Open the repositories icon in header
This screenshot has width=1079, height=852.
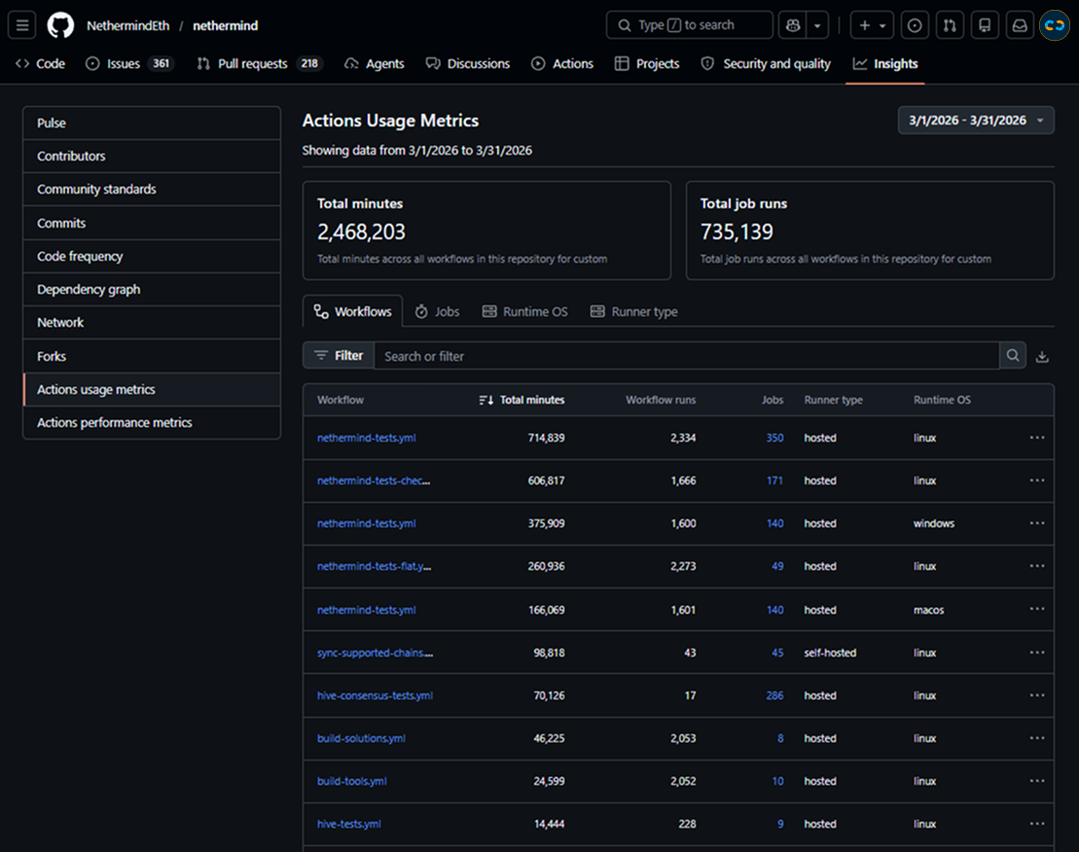[x=985, y=25]
